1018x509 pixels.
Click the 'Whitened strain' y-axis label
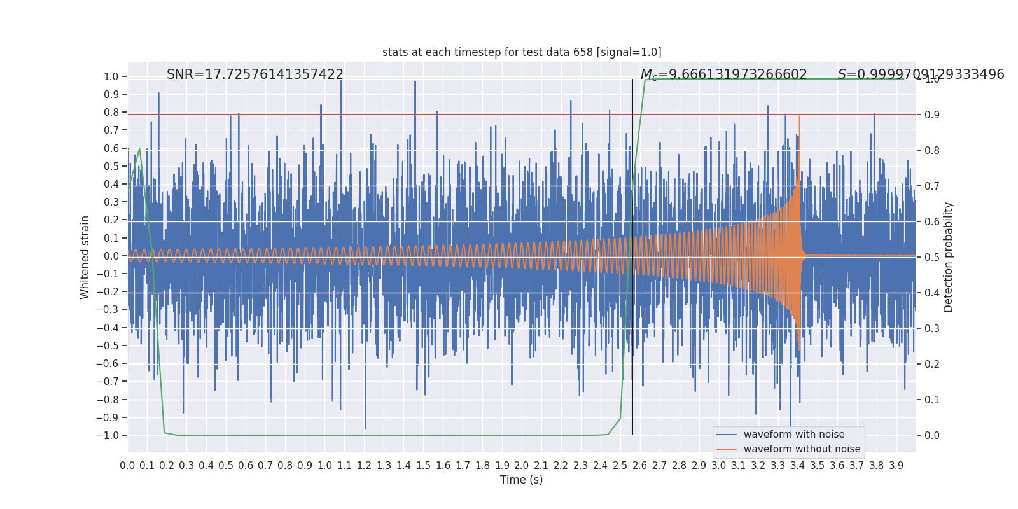click(85, 257)
